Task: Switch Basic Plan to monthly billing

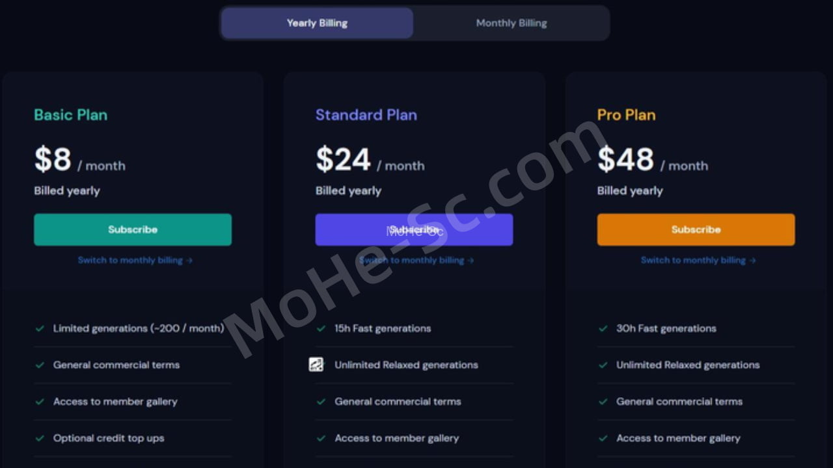Action: coord(135,260)
